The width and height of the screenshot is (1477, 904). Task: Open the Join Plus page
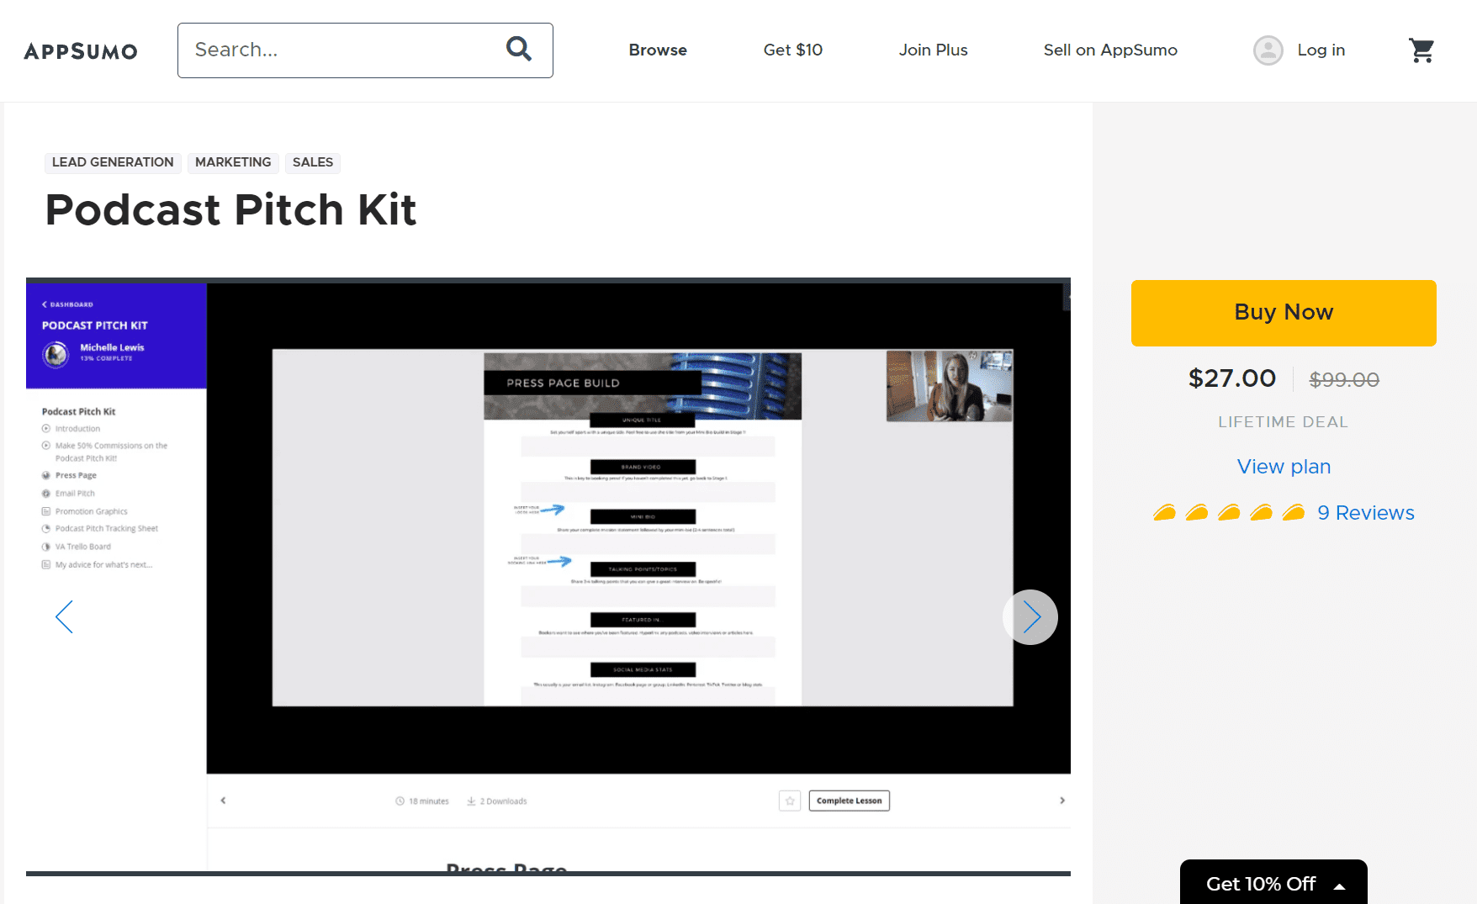(933, 50)
